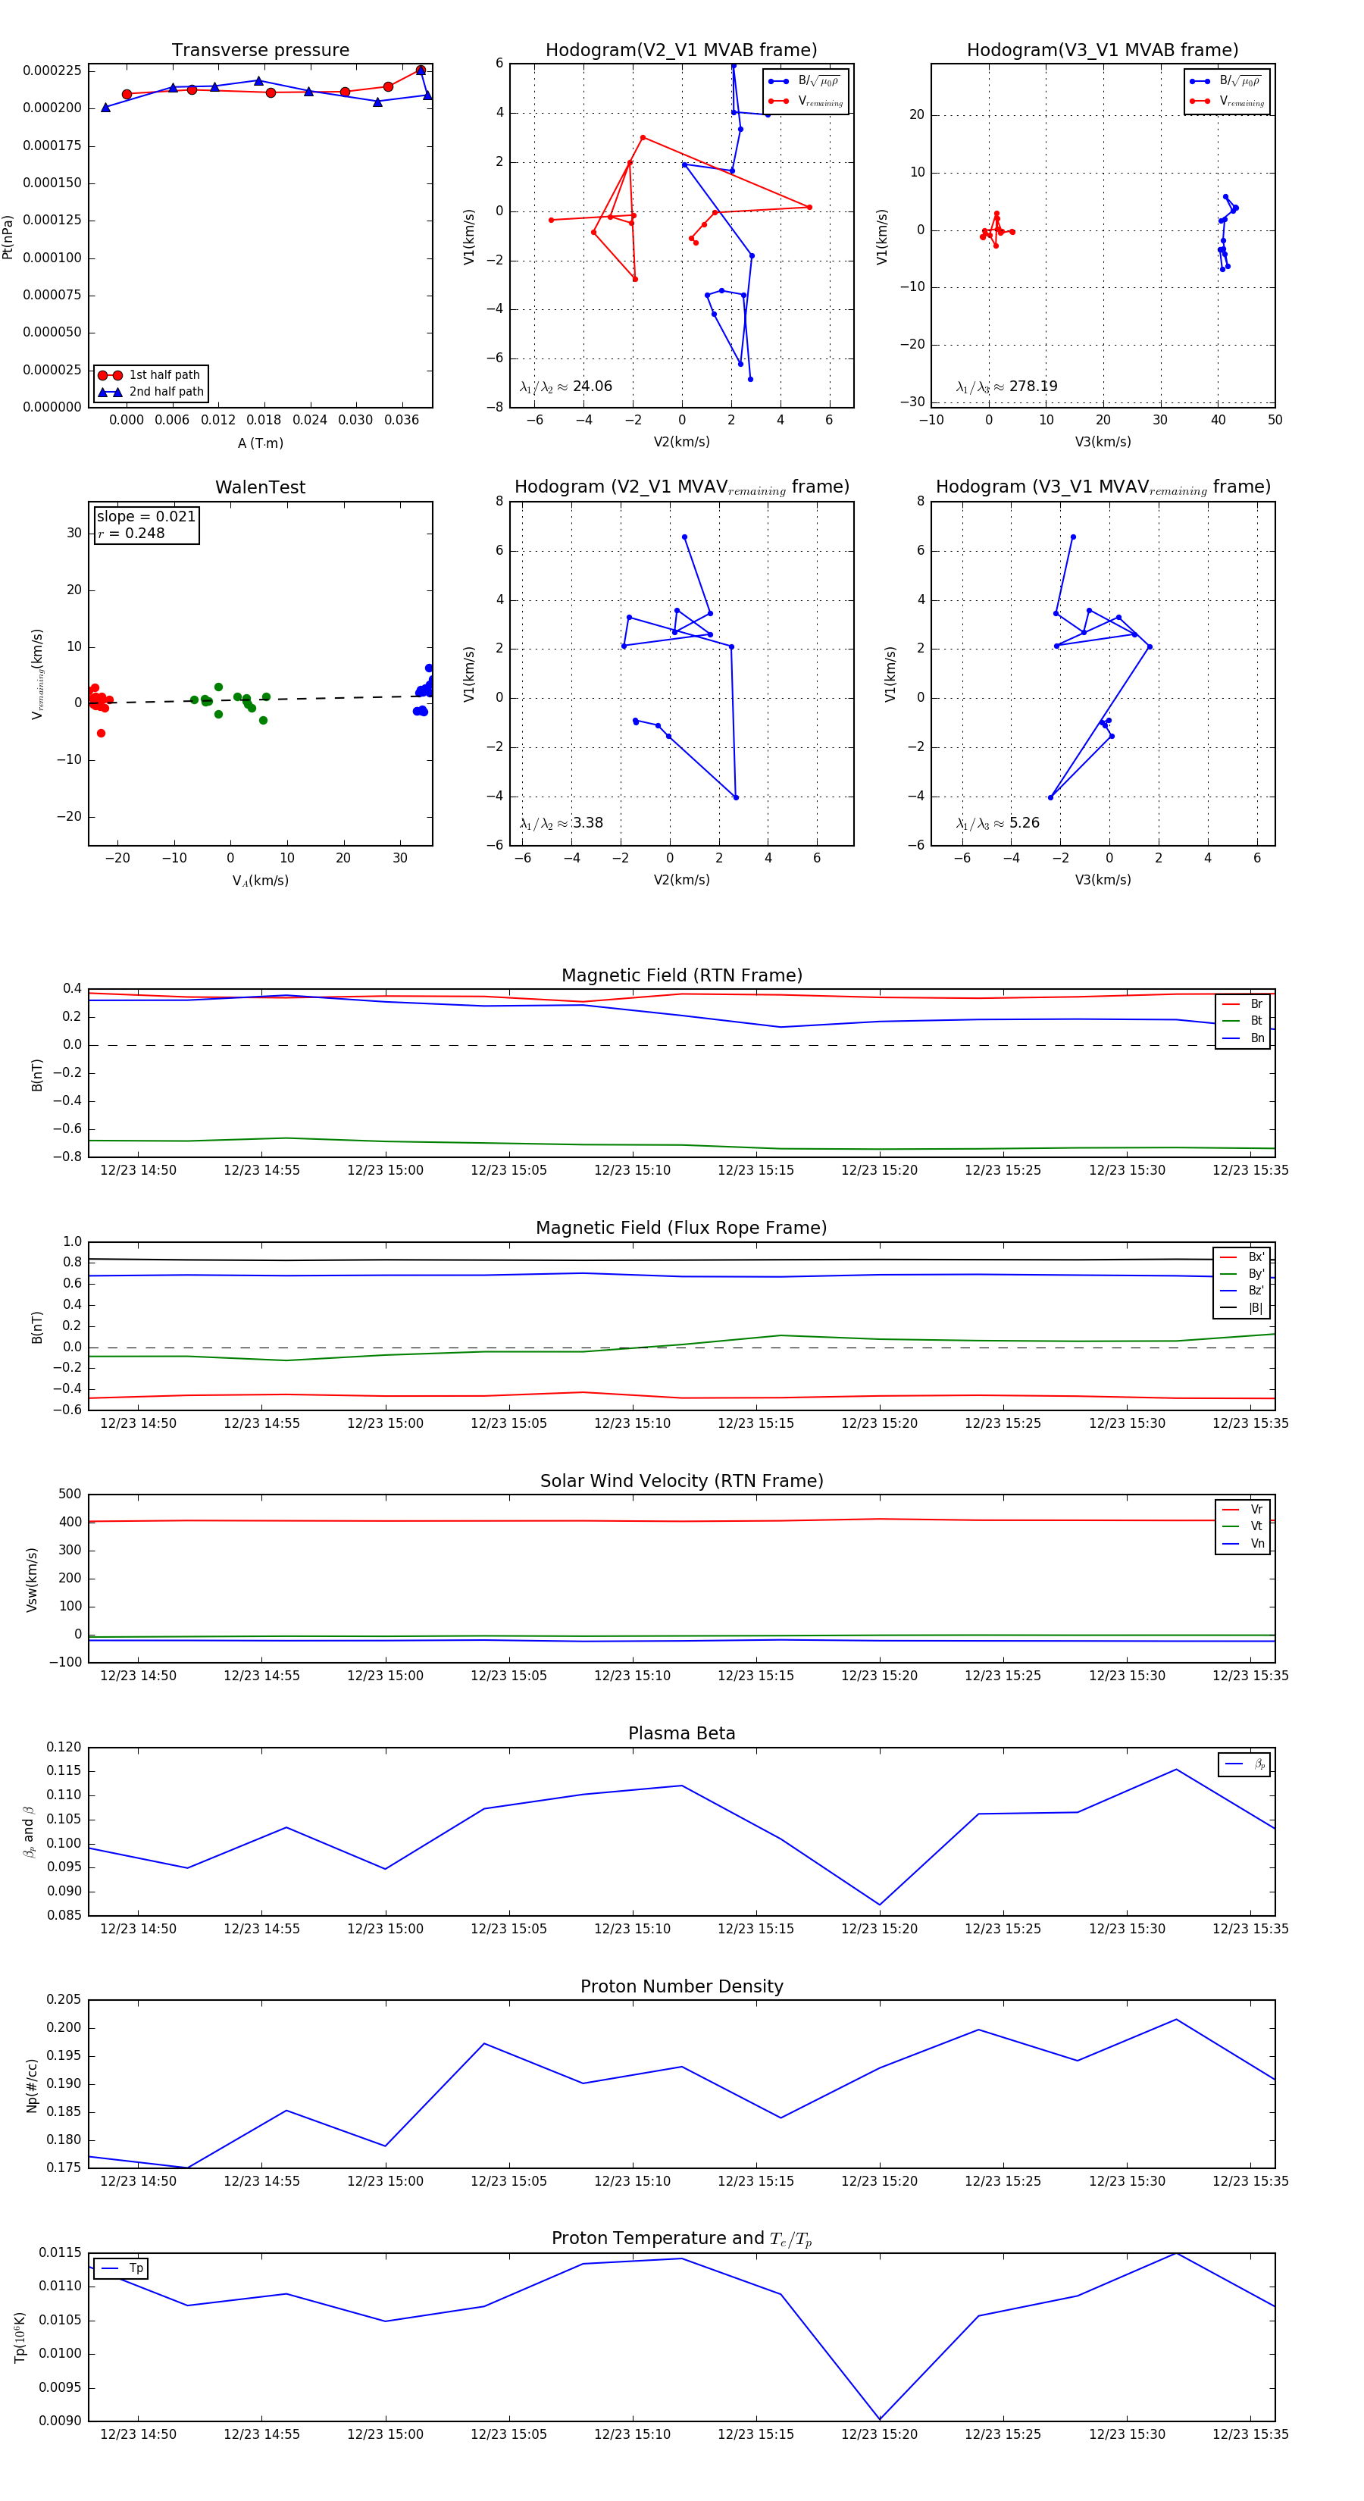Screen dimensions: 1364x2501
Task: Select the 'Bn' legend entry
Action: pyautogui.click(x=1243, y=1038)
